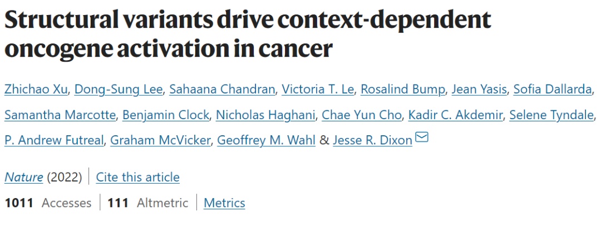Select Graham McVicker author link
This screenshot has width=601, height=226.
[x=160, y=140]
